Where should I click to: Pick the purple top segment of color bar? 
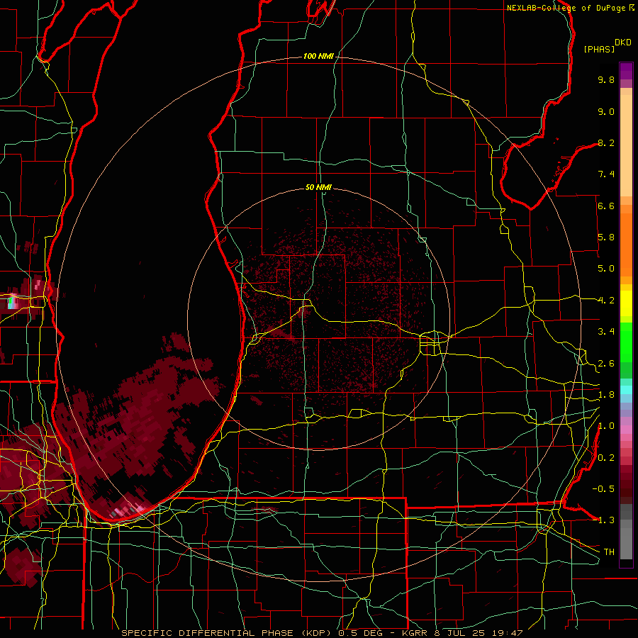point(626,71)
